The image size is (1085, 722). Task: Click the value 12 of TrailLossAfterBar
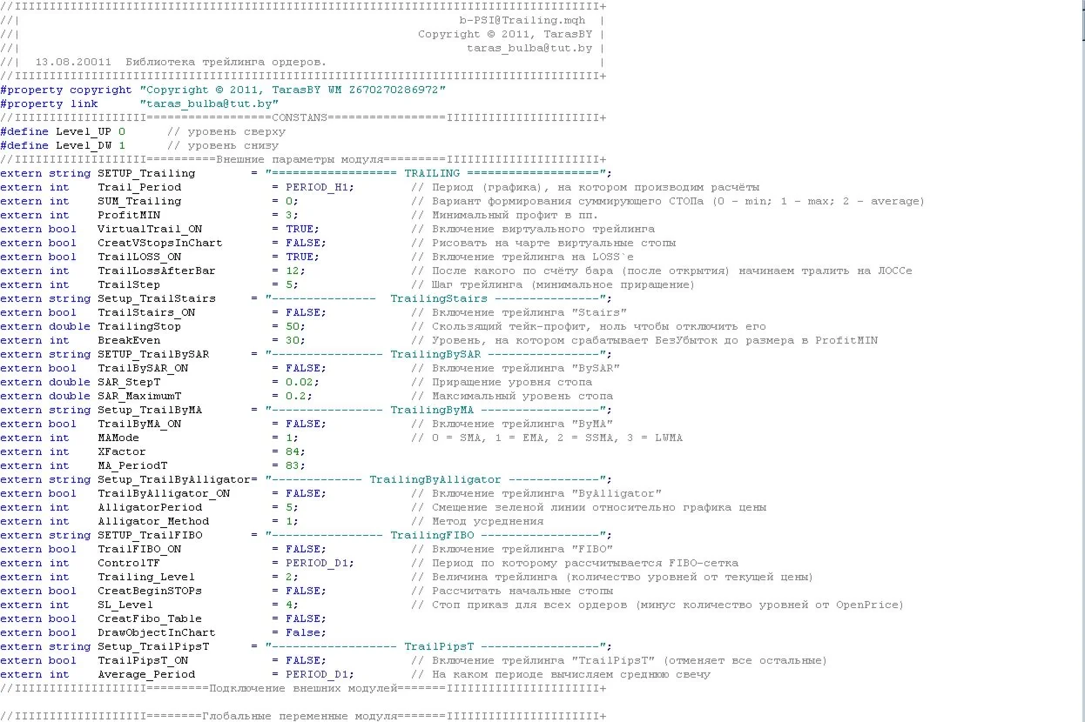coord(293,271)
